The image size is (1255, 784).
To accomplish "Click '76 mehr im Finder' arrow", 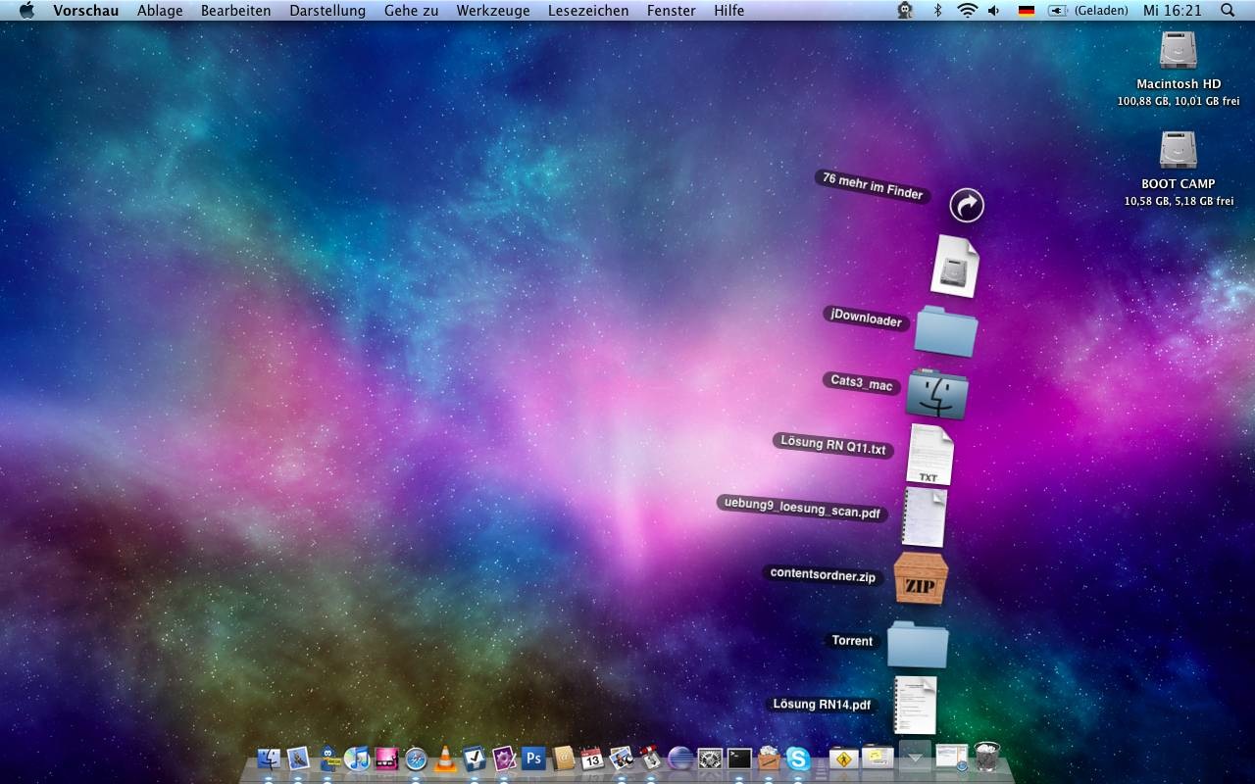I will coord(967,206).
